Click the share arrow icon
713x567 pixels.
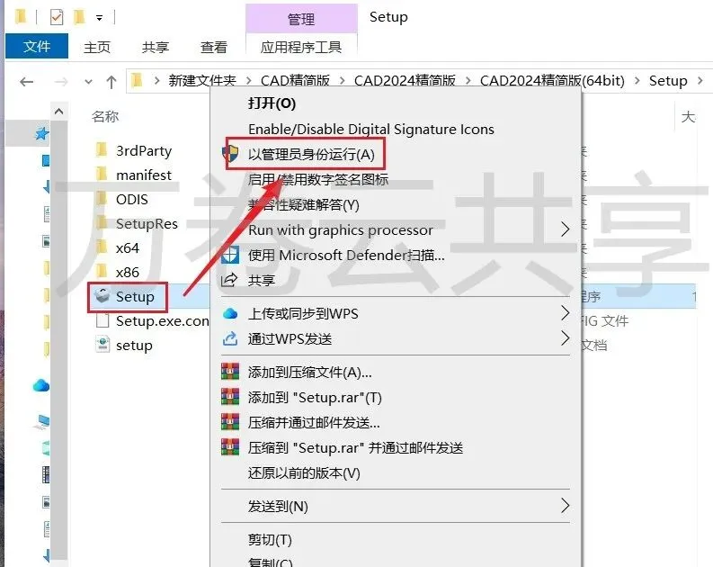pos(229,280)
